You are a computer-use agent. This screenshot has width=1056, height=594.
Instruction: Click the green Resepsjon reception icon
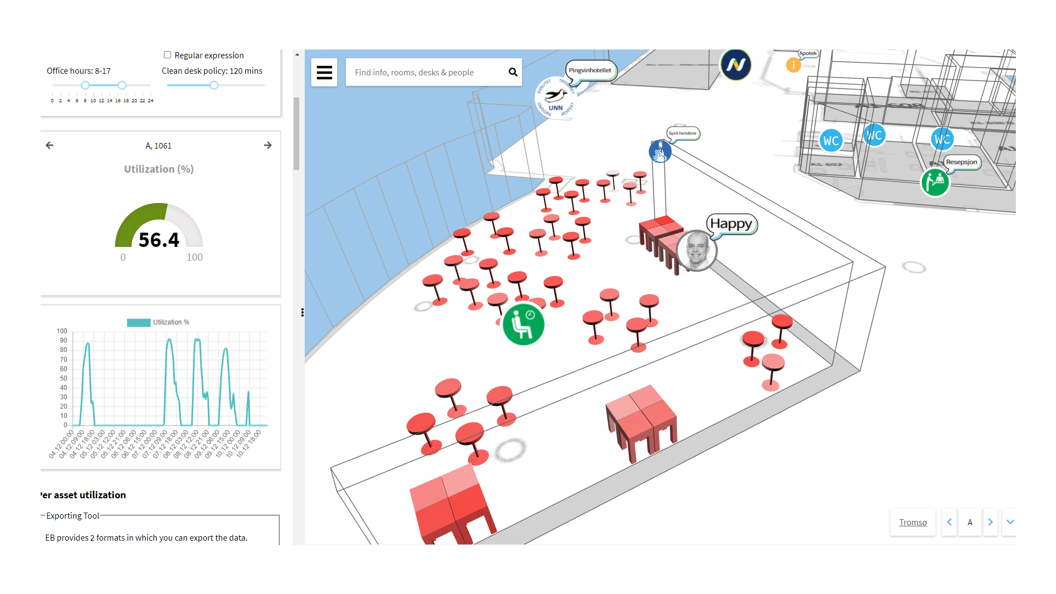point(934,182)
